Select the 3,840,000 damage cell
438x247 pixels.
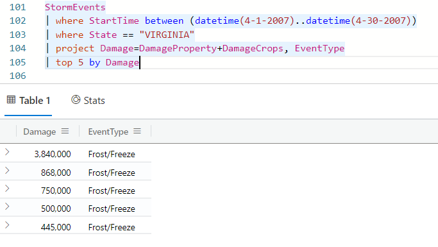click(53, 154)
